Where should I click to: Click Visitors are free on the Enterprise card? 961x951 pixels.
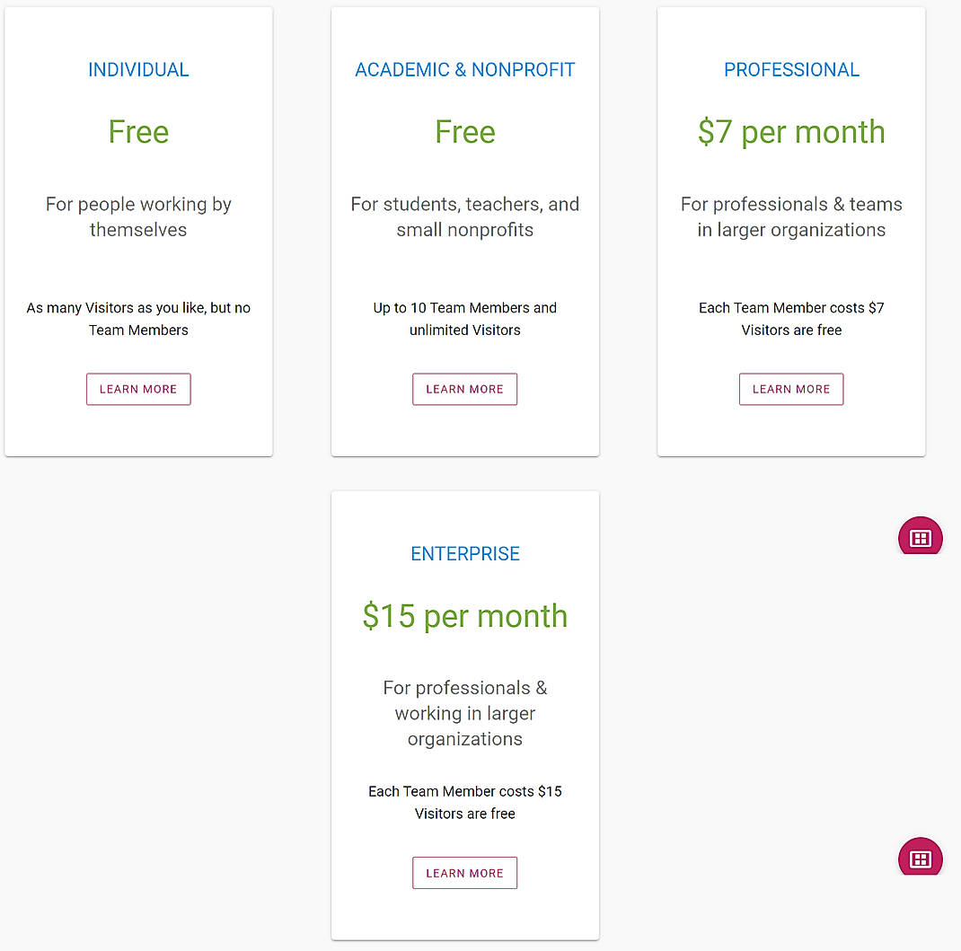(x=464, y=814)
